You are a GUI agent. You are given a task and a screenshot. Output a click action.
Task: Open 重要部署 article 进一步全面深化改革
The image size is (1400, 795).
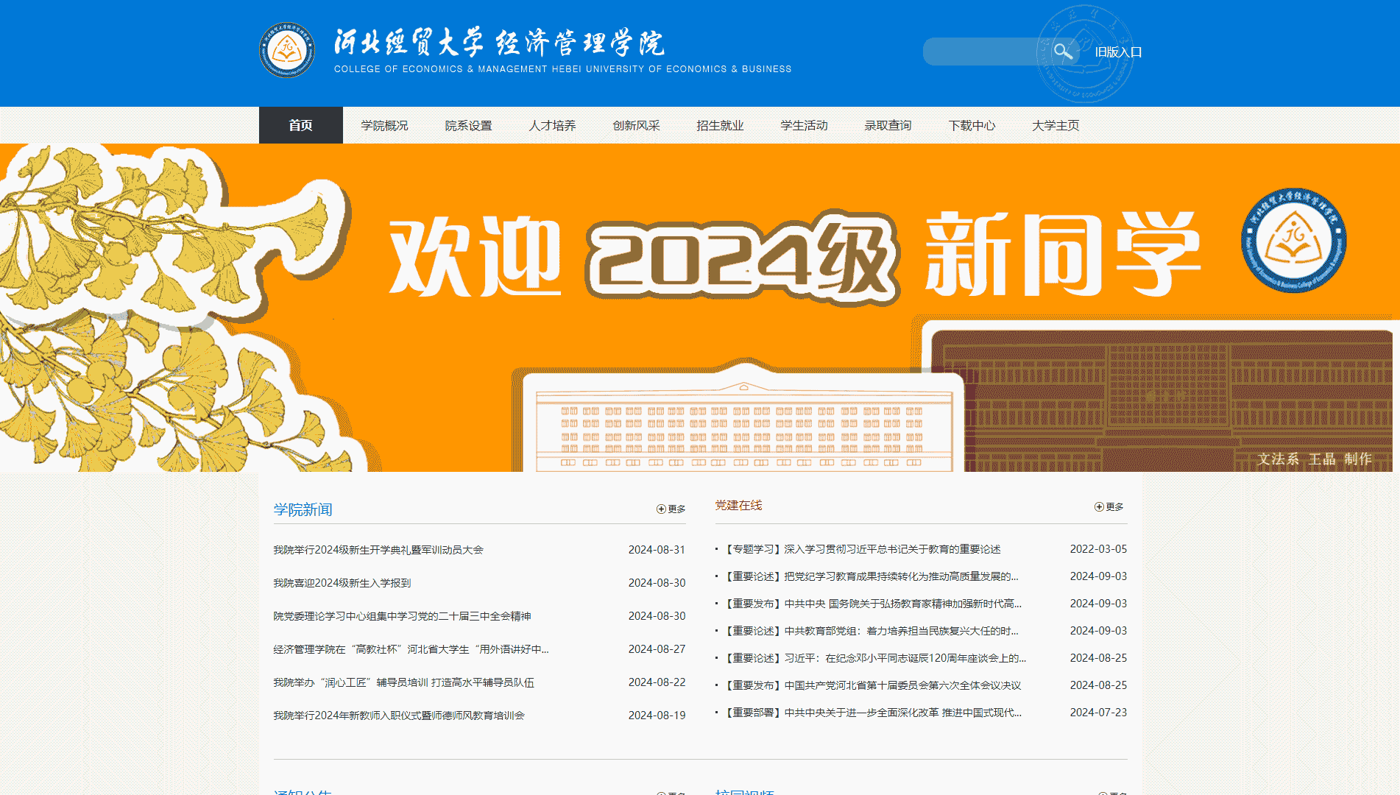(872, 713)
